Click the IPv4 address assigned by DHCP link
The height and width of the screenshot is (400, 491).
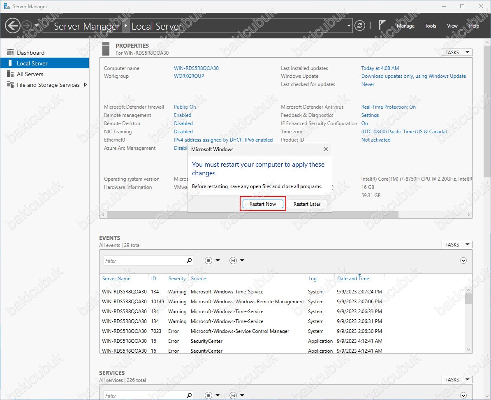[223, 140]
